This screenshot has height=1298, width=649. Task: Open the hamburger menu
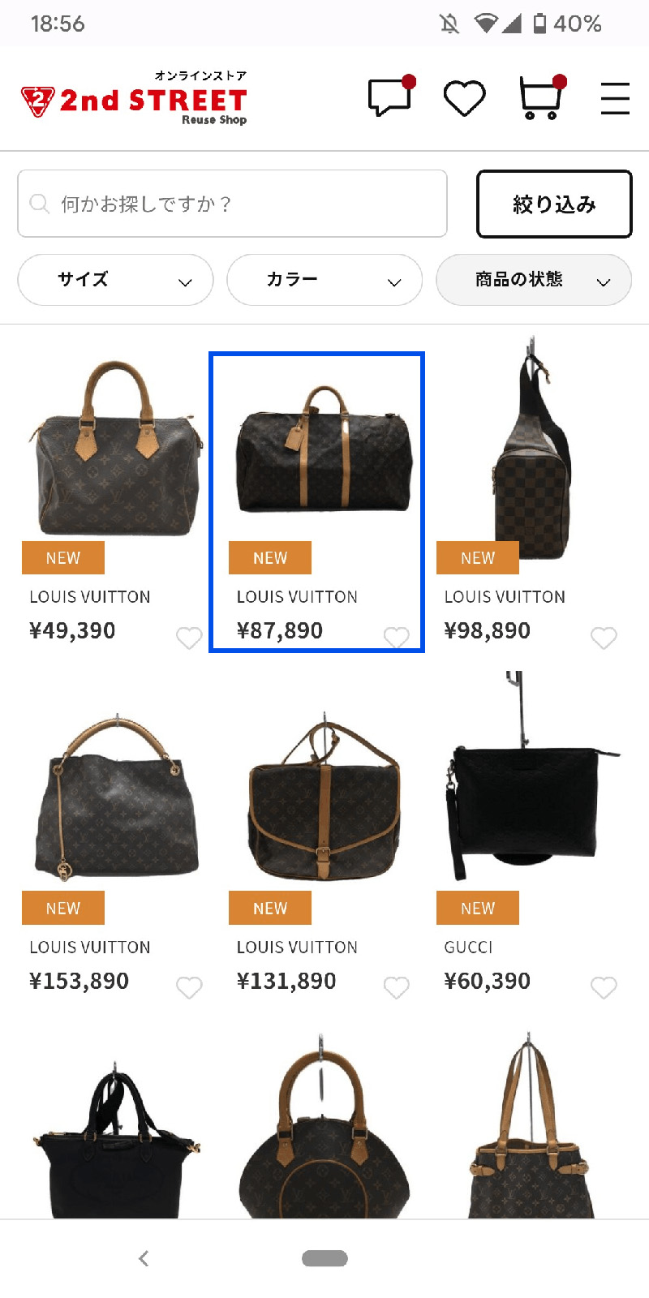pos(615,98)
